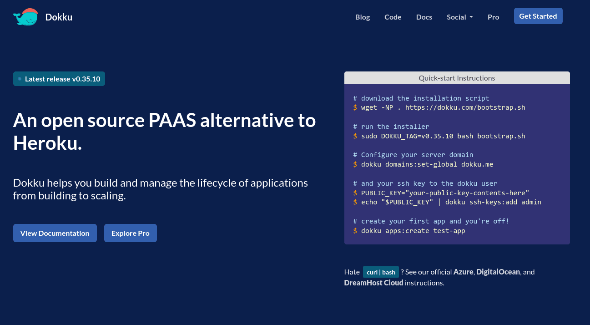This screenshot has height=325, width=590.
Task: Open the Docs navigation link
Action: 424,17
